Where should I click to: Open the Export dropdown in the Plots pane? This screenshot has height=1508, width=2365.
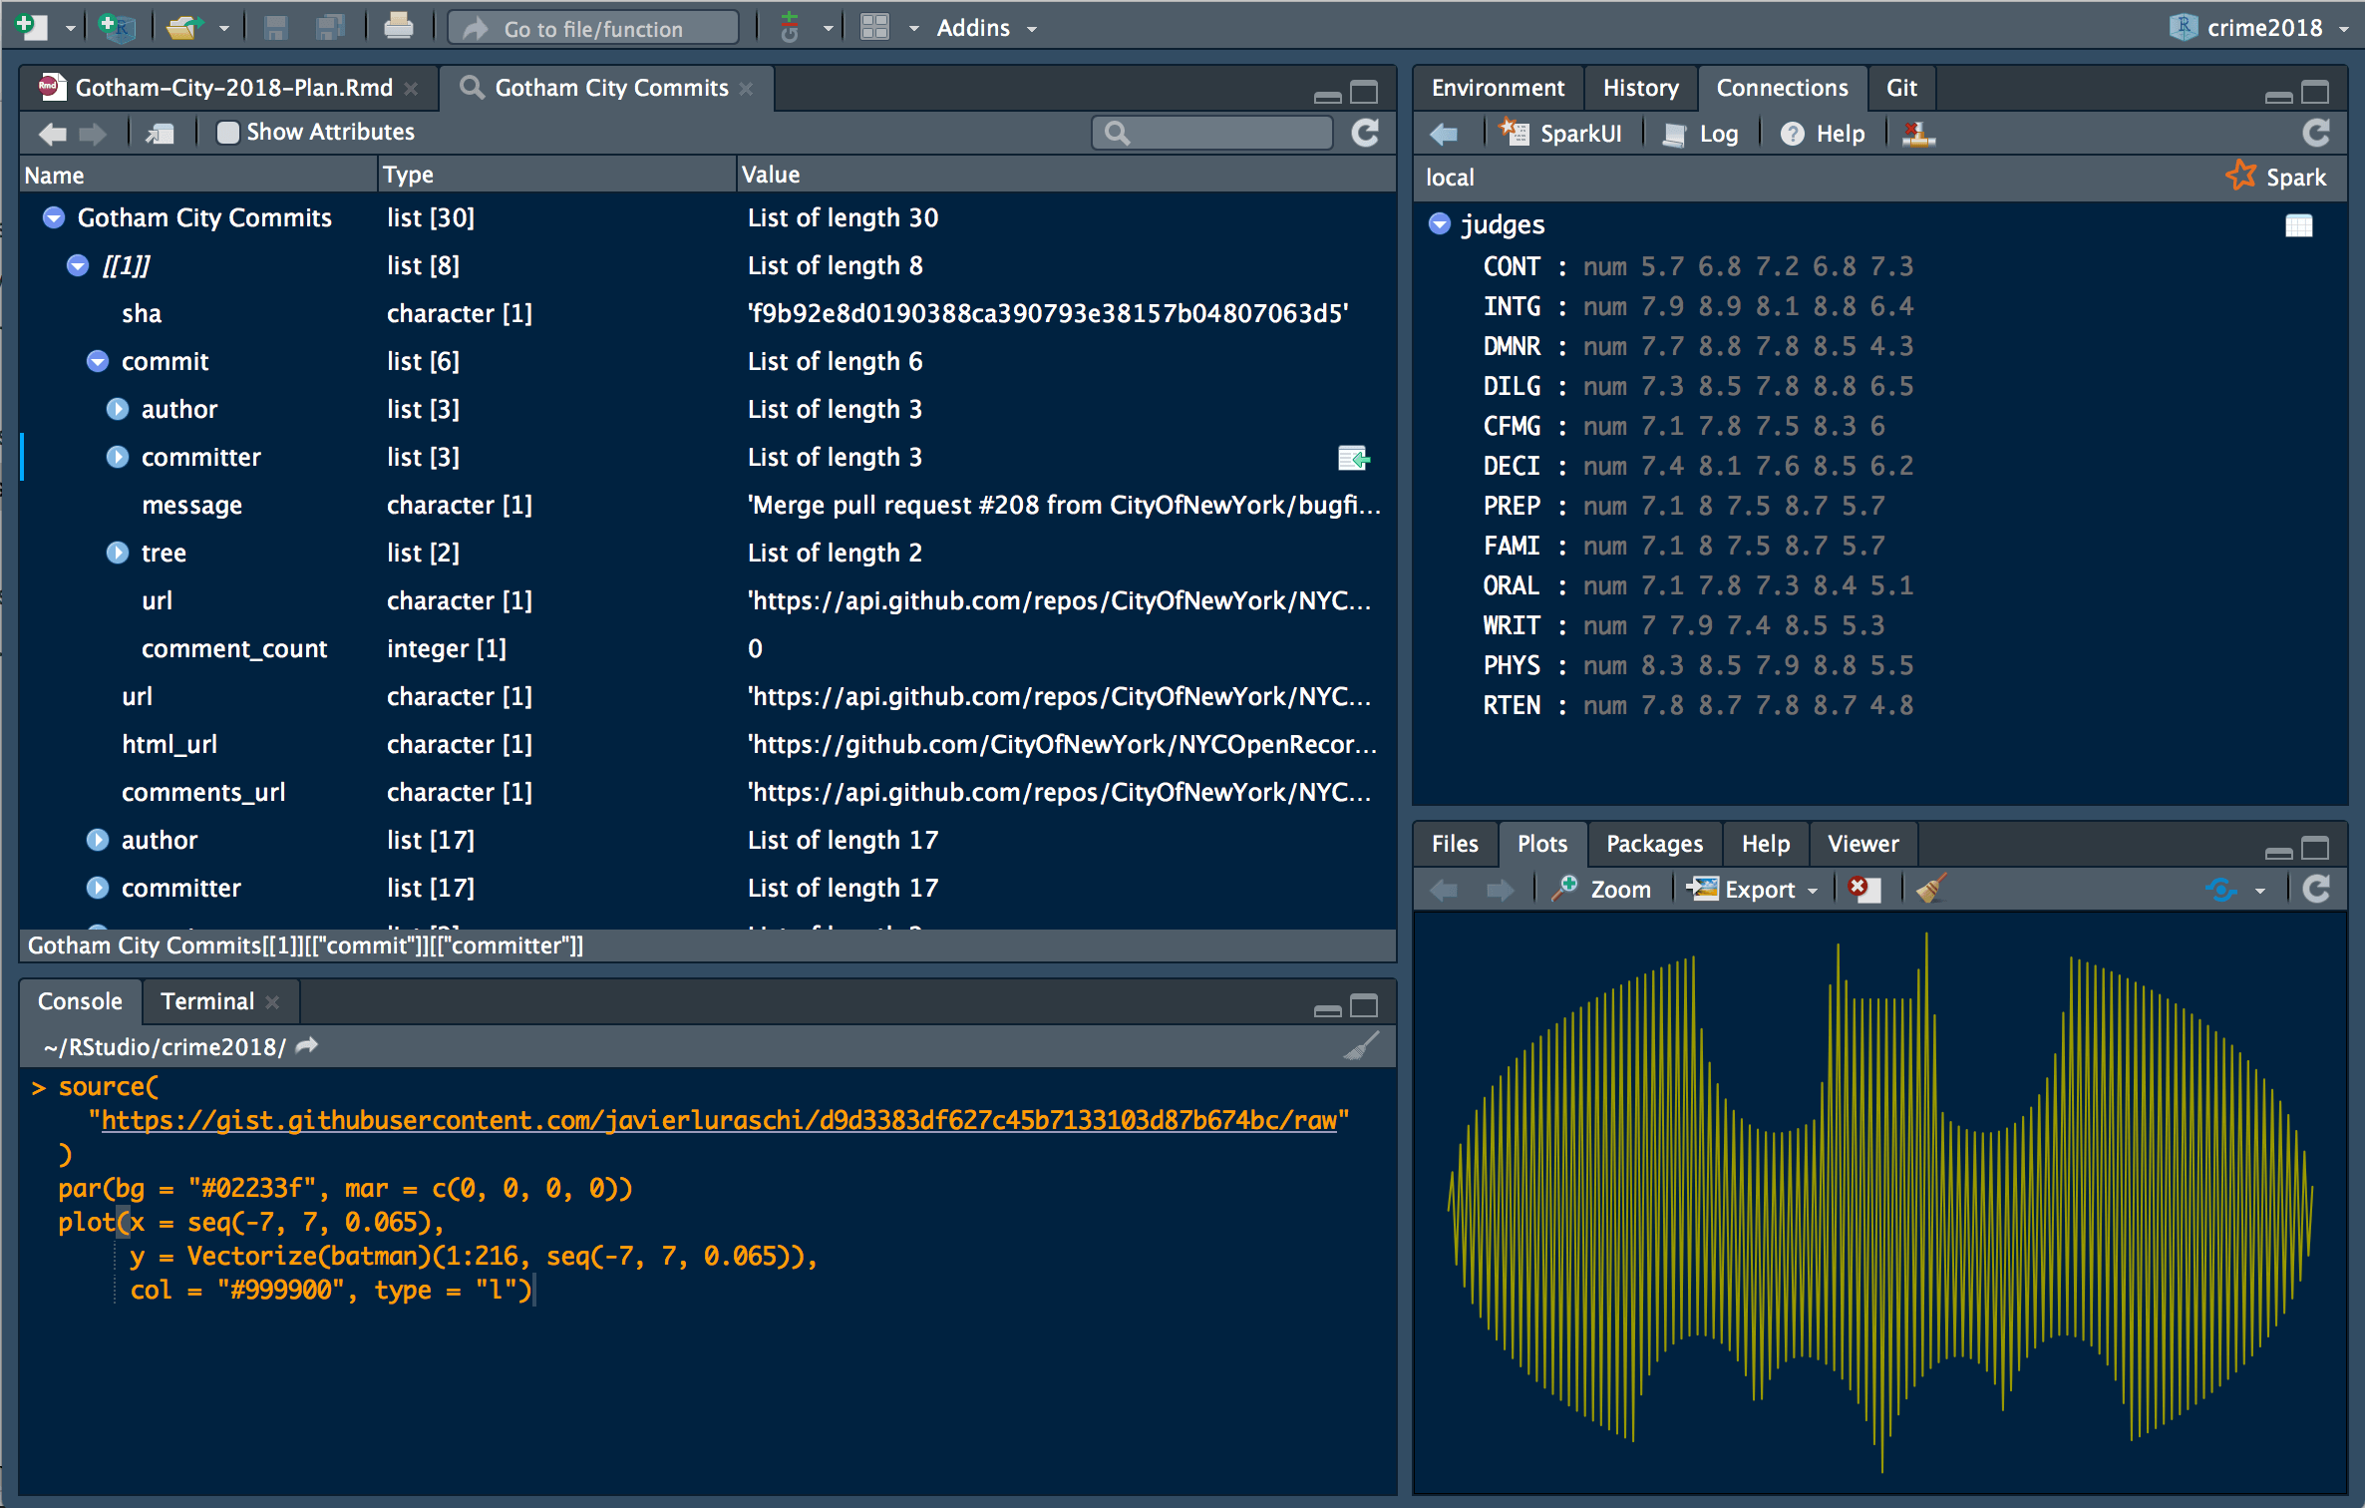coord(1758,889)
